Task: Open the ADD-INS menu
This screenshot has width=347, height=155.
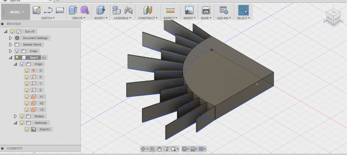Action: (224, 18)
